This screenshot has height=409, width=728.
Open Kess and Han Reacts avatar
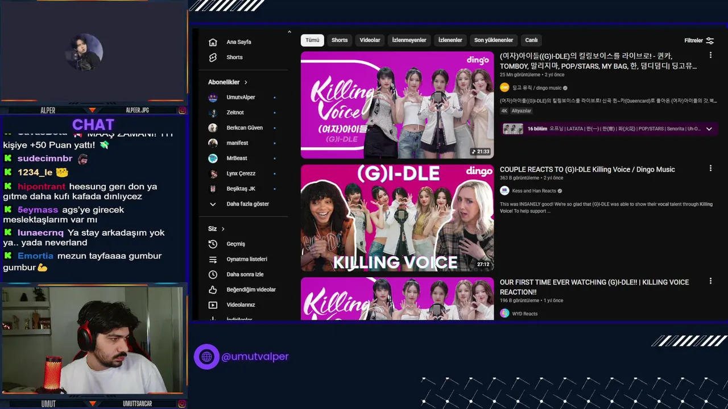[504, 191]
